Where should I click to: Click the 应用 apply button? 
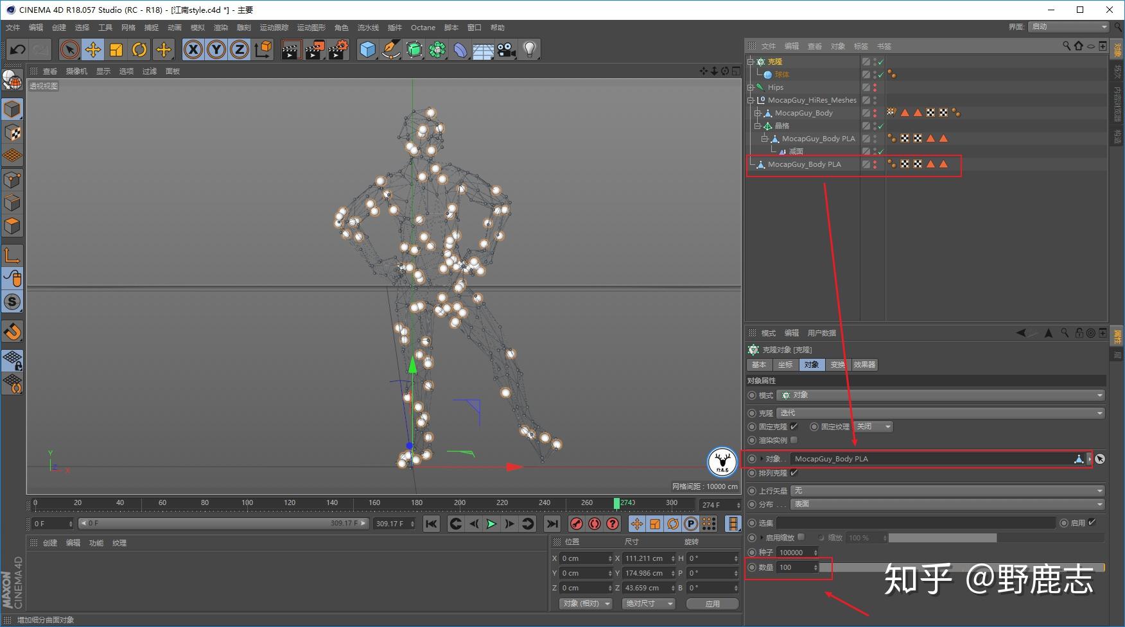[713, 603]
